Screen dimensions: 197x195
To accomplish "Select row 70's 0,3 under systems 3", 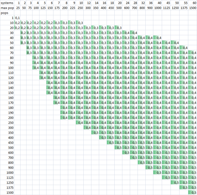I will coord(29,53).
